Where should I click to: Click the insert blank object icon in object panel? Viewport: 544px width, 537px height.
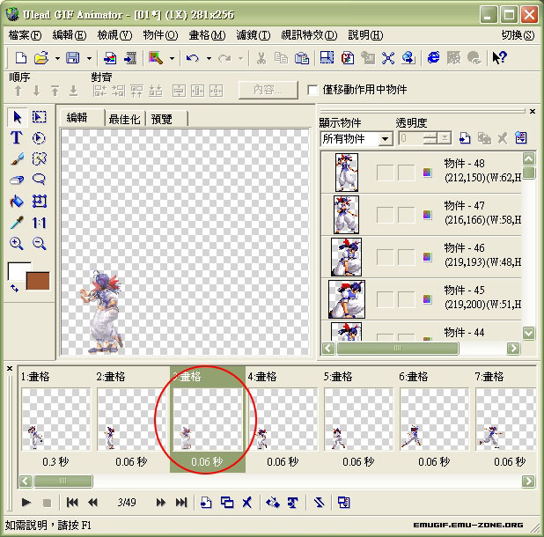click(465, 138)
